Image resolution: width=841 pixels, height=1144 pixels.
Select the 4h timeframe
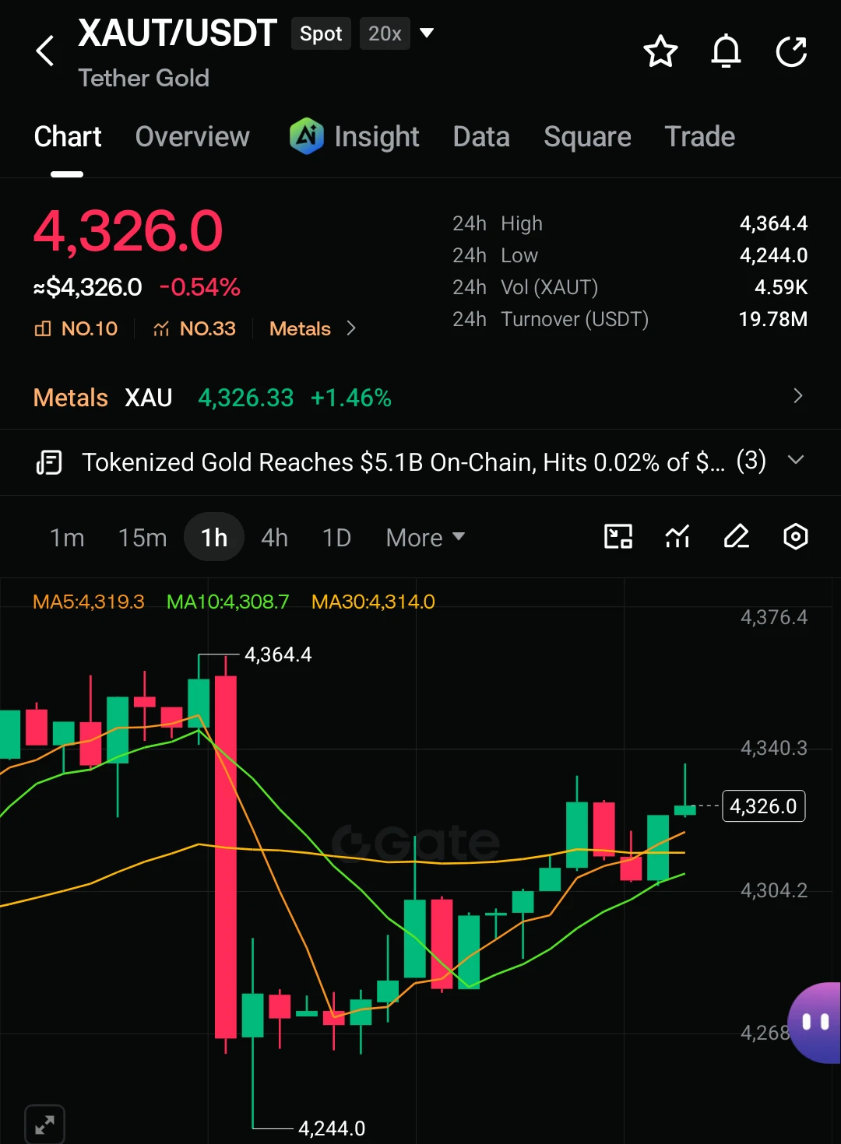point(274,538)
